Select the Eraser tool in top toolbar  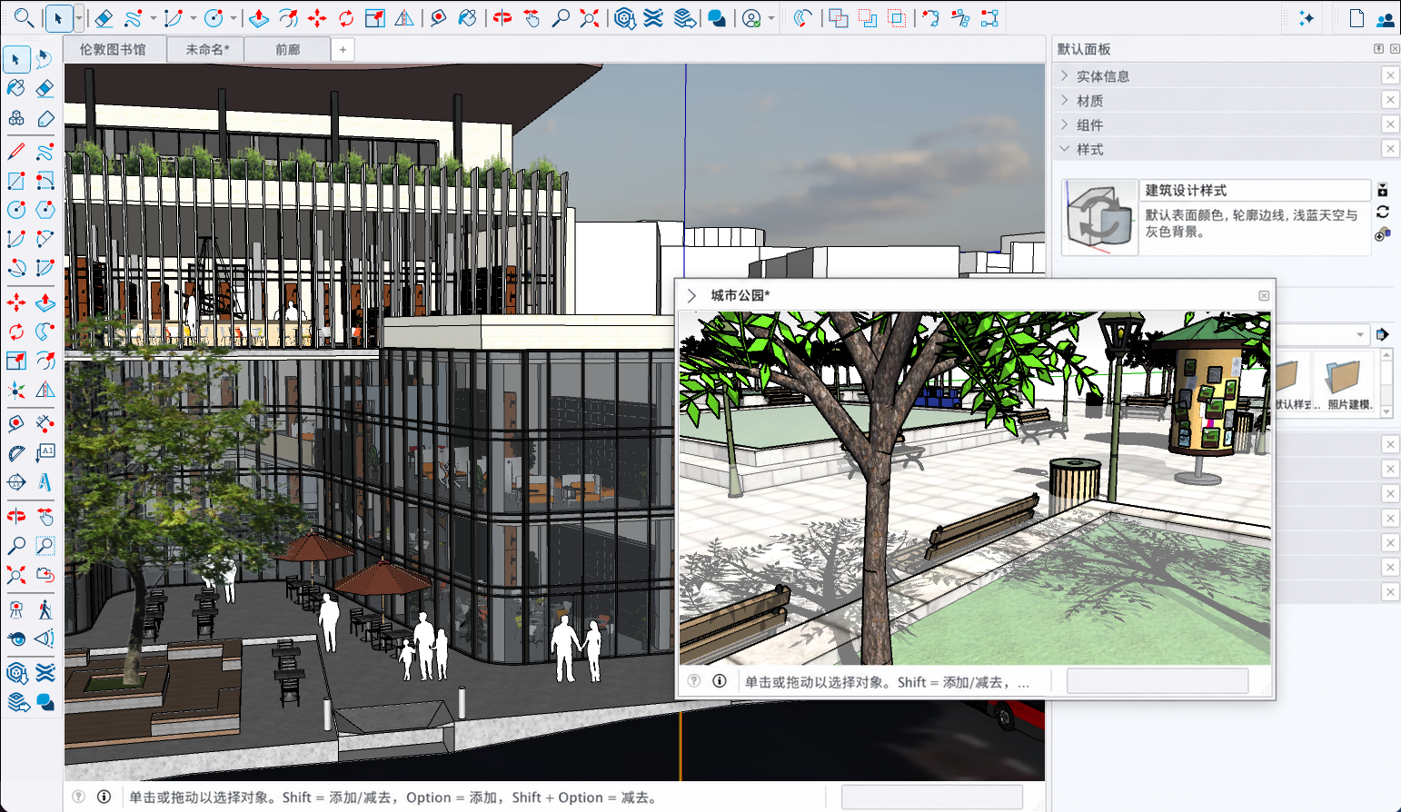[104, 17]
